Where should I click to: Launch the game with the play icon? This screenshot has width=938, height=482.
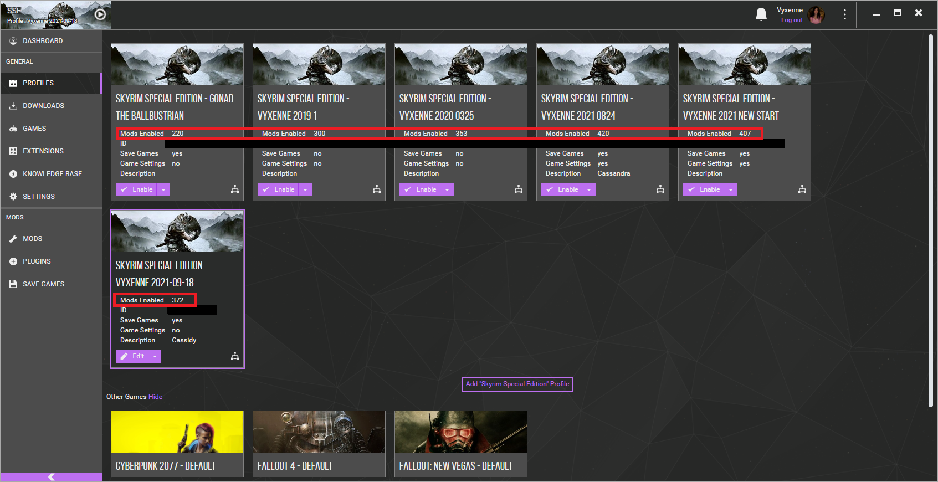coord(100,14)
